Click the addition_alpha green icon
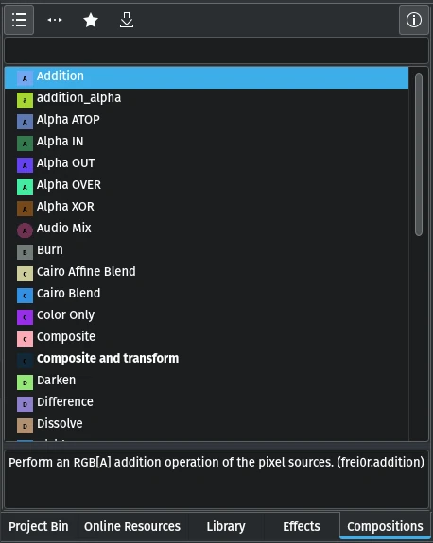This screenshot has height=543, width=433. coord(25,100)
